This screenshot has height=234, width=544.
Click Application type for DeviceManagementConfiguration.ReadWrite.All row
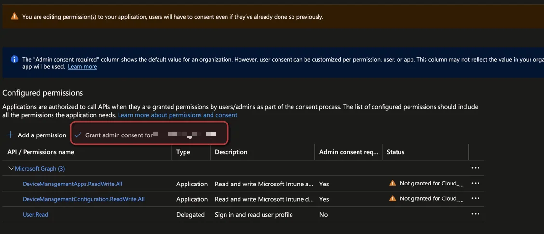(192, 199)
